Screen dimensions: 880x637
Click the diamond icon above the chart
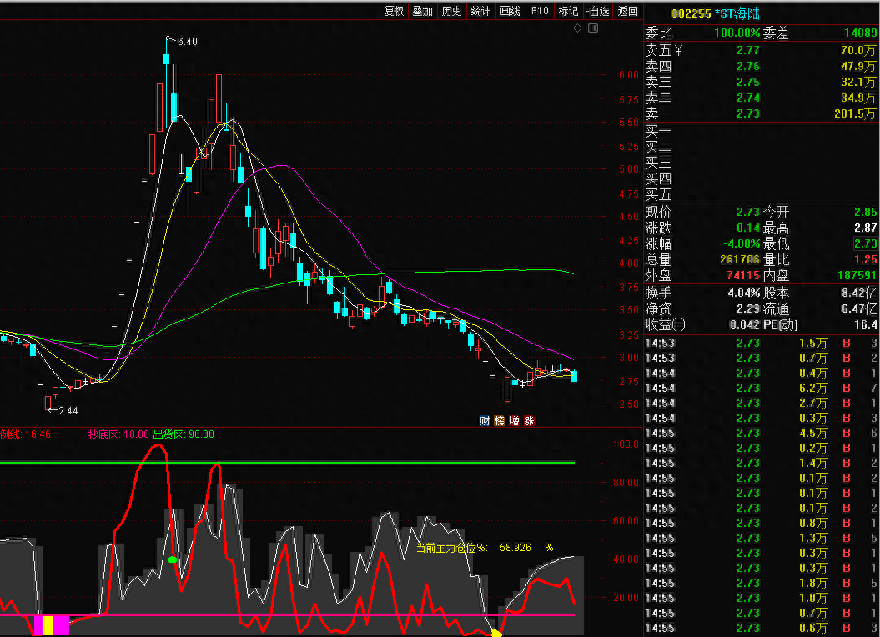point(577,28)
